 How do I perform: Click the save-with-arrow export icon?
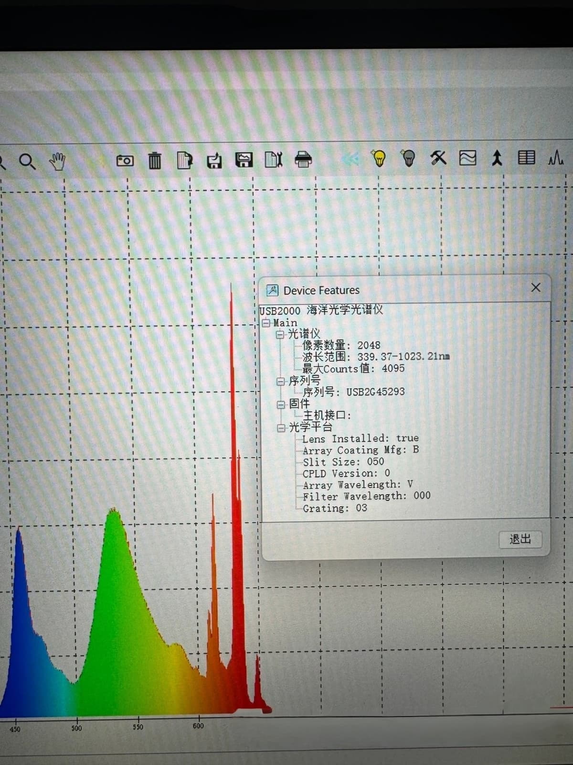pyautogui.click(x=214, y=160)
